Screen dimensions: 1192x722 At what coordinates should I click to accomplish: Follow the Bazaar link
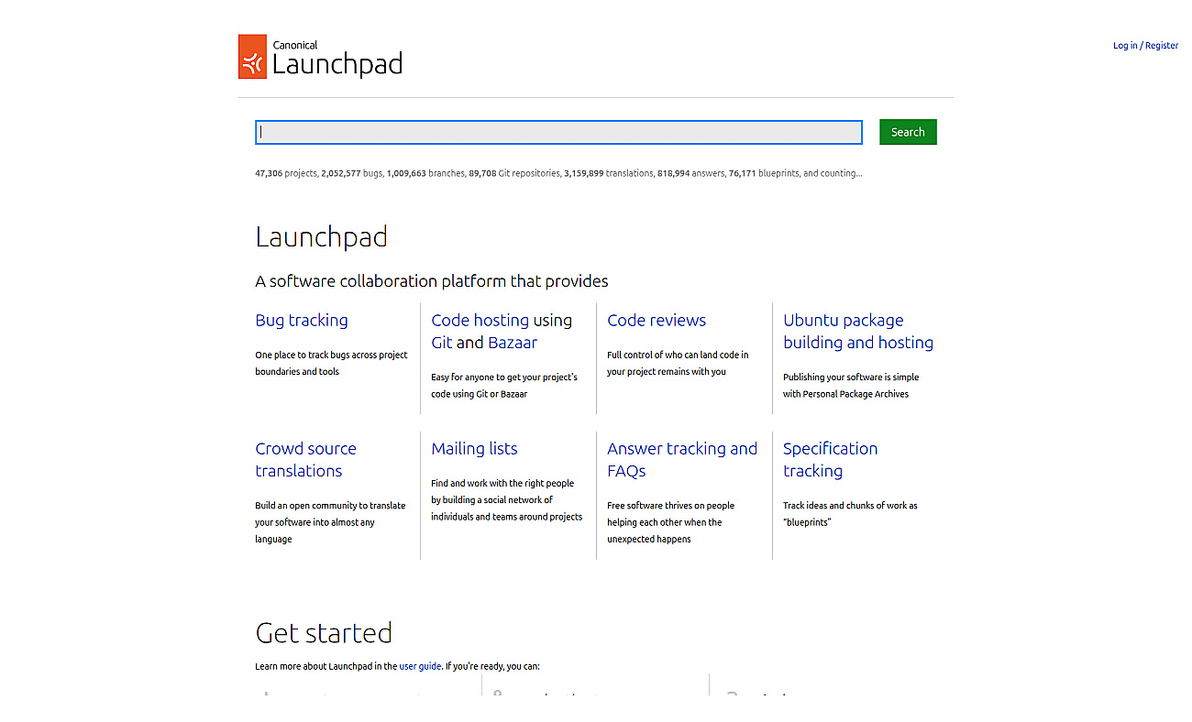point(513,343)
